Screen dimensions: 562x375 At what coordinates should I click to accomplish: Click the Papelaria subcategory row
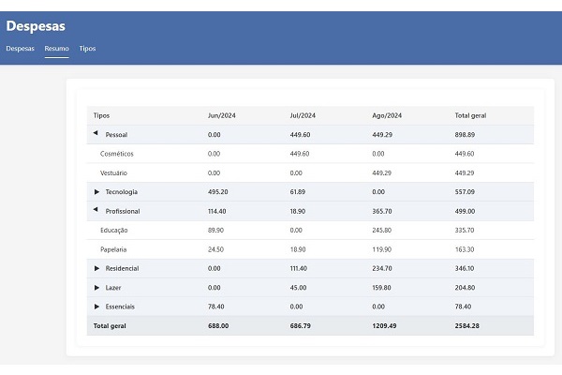tap(113, 249)
